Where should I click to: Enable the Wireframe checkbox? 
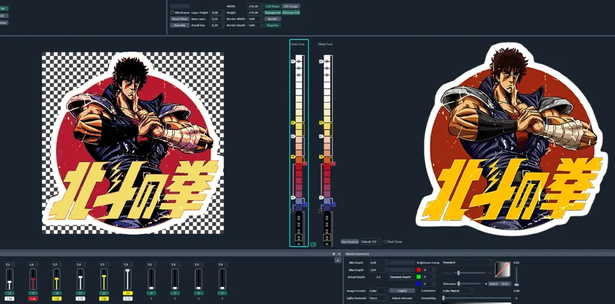tap(172, 12)
